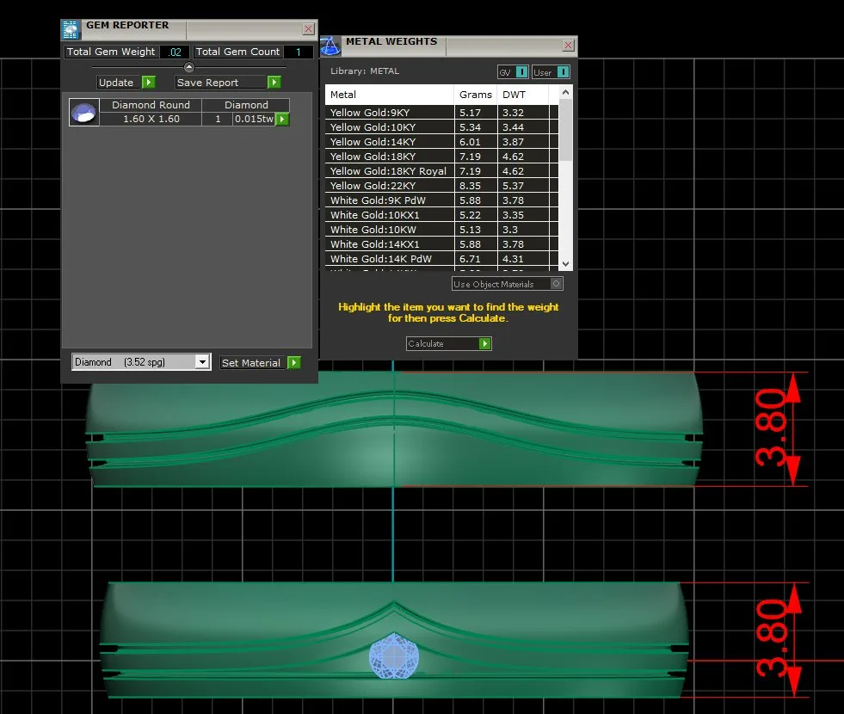Enable Use Object Materials option

tap(556, 284)
